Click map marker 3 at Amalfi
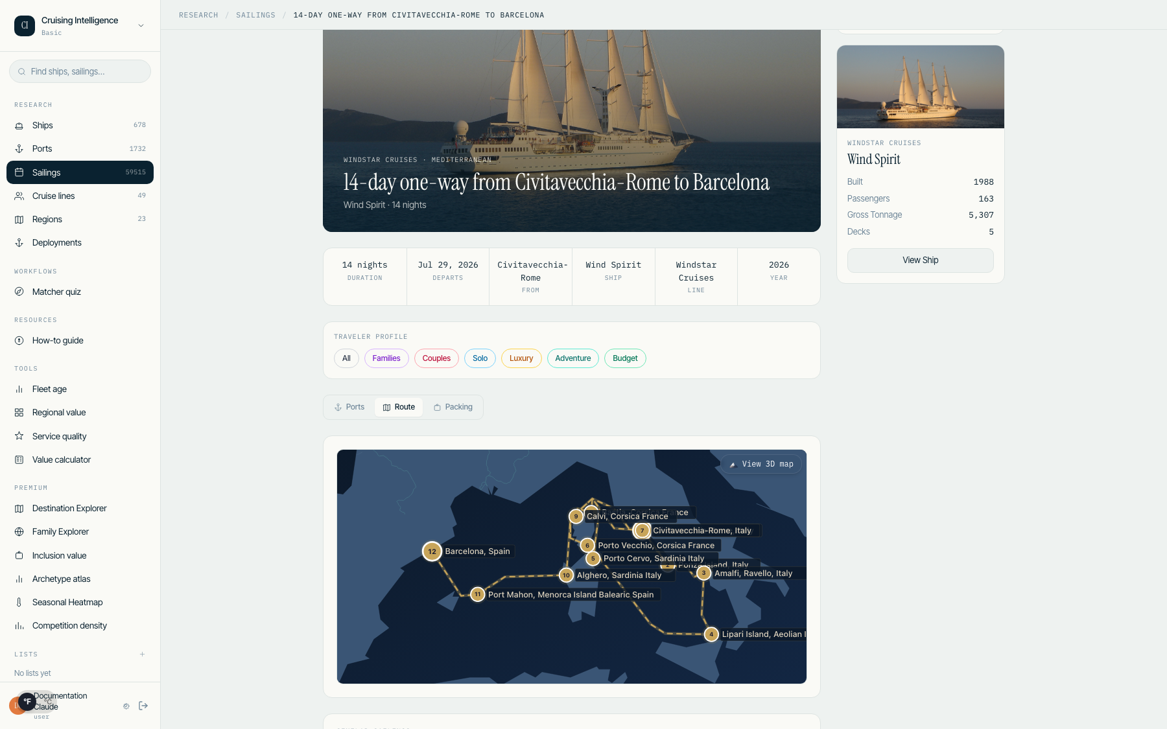 [703, 573]
